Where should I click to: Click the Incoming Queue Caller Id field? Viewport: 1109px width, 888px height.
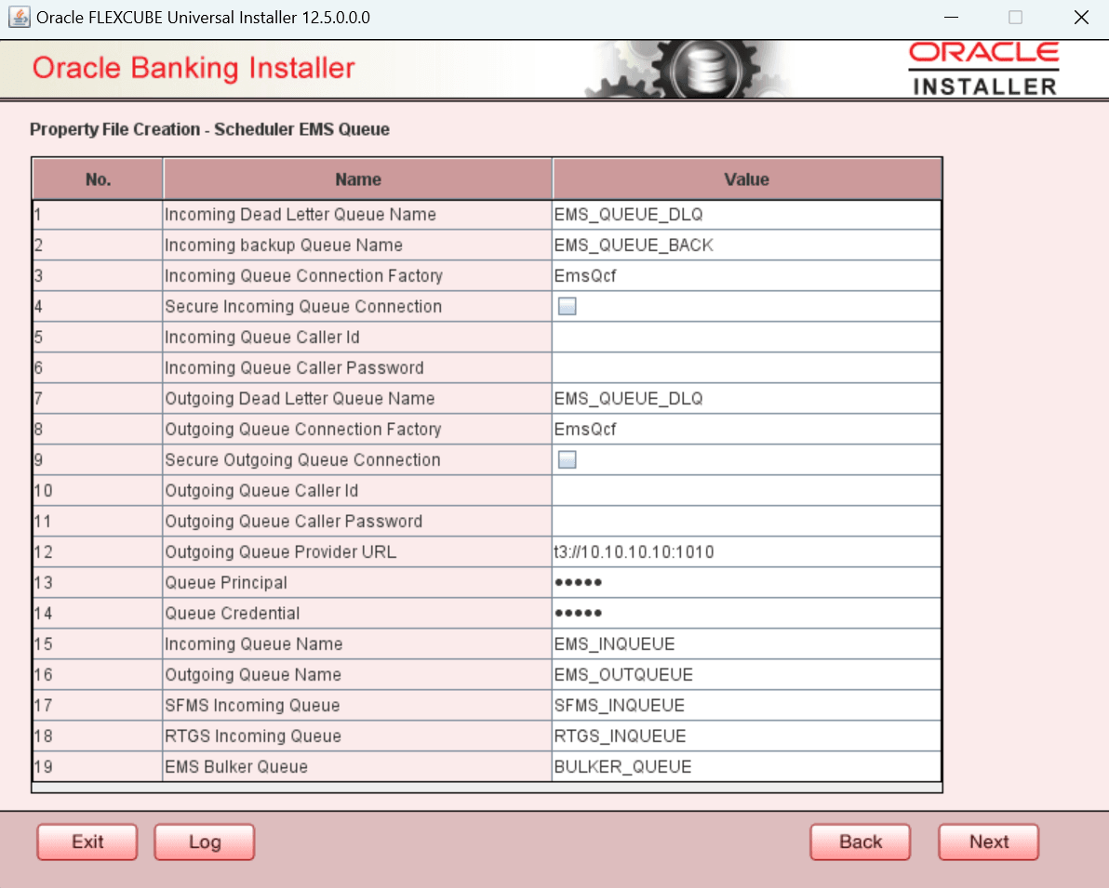[746, 338]
